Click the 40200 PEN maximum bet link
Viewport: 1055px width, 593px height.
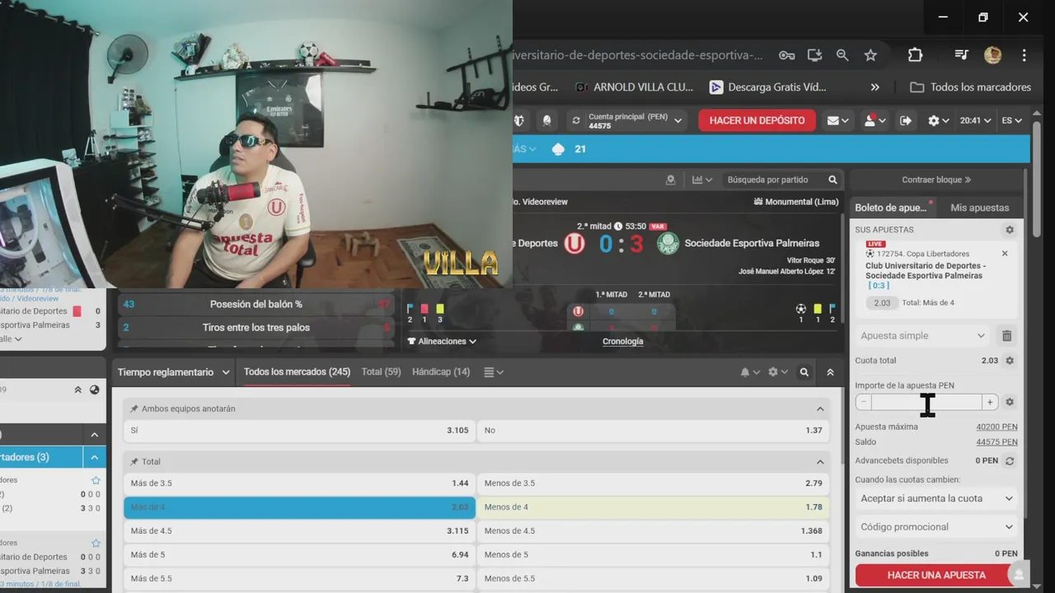pyautogui.click(x=996, y=427)
